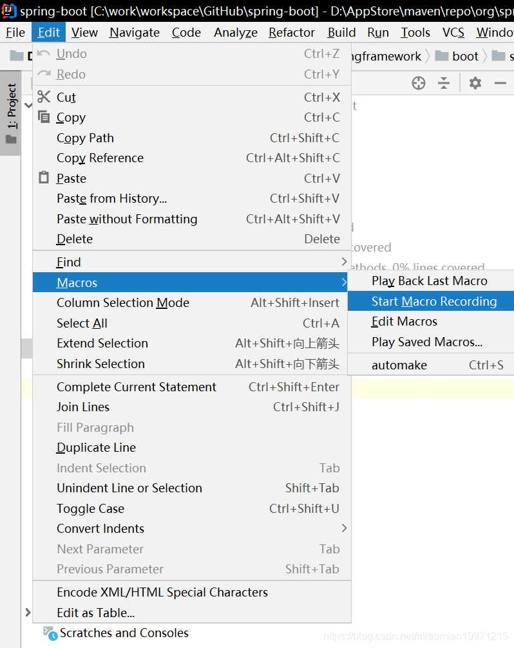Viewport: 514px width, 648px height.
Task: Run the automake saved macro
Action: point(430,364)
